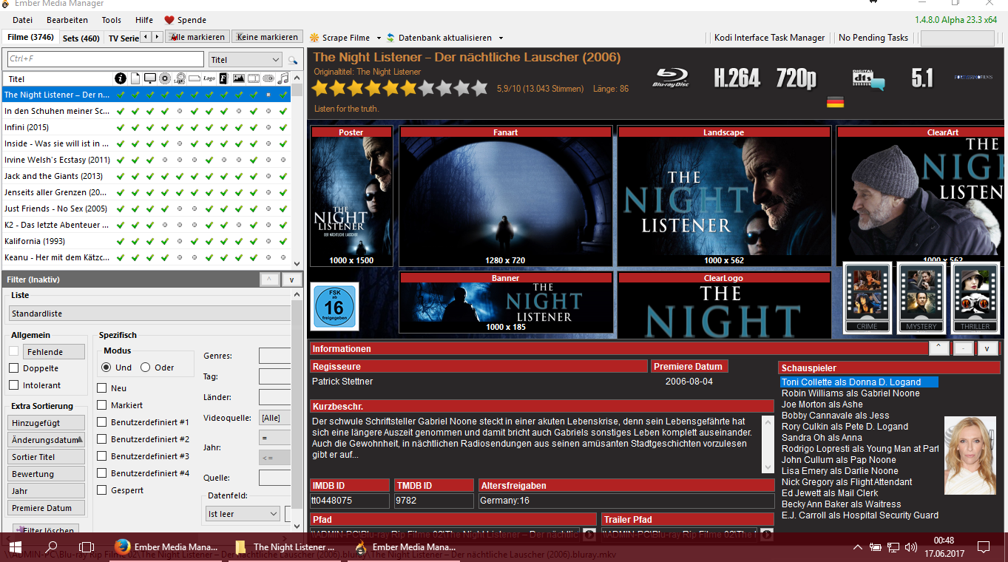Click the movie star rating bar
The height and width of the screenshot is (562, 1008).
[x=399, y=89]
